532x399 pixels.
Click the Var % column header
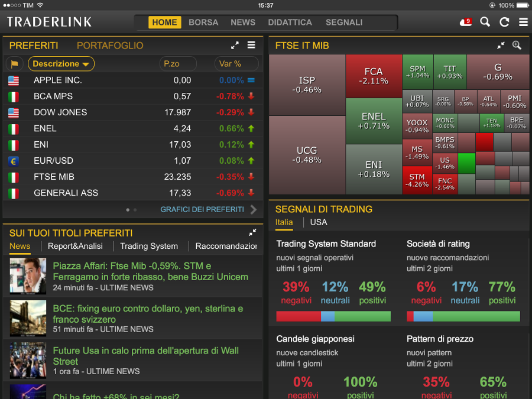tap(236, 64)
